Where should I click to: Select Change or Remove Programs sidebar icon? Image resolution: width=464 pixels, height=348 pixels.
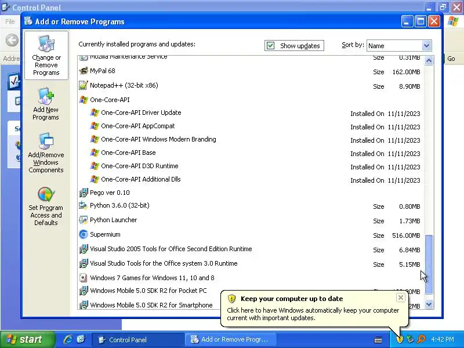(x=46, y=44)
